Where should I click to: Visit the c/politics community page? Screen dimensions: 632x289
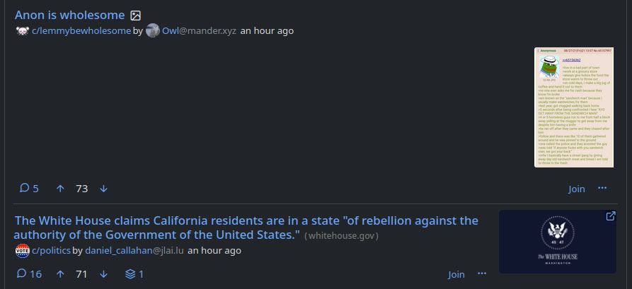pyautogui.click(x=51, y=251)
